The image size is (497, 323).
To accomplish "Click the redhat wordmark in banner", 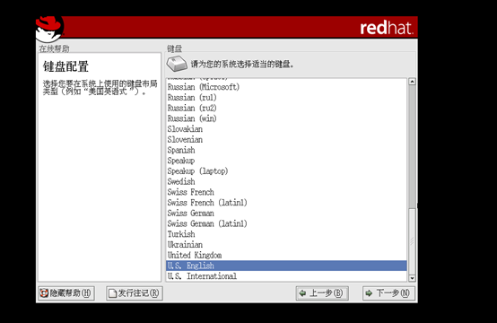I will (387, 28).
